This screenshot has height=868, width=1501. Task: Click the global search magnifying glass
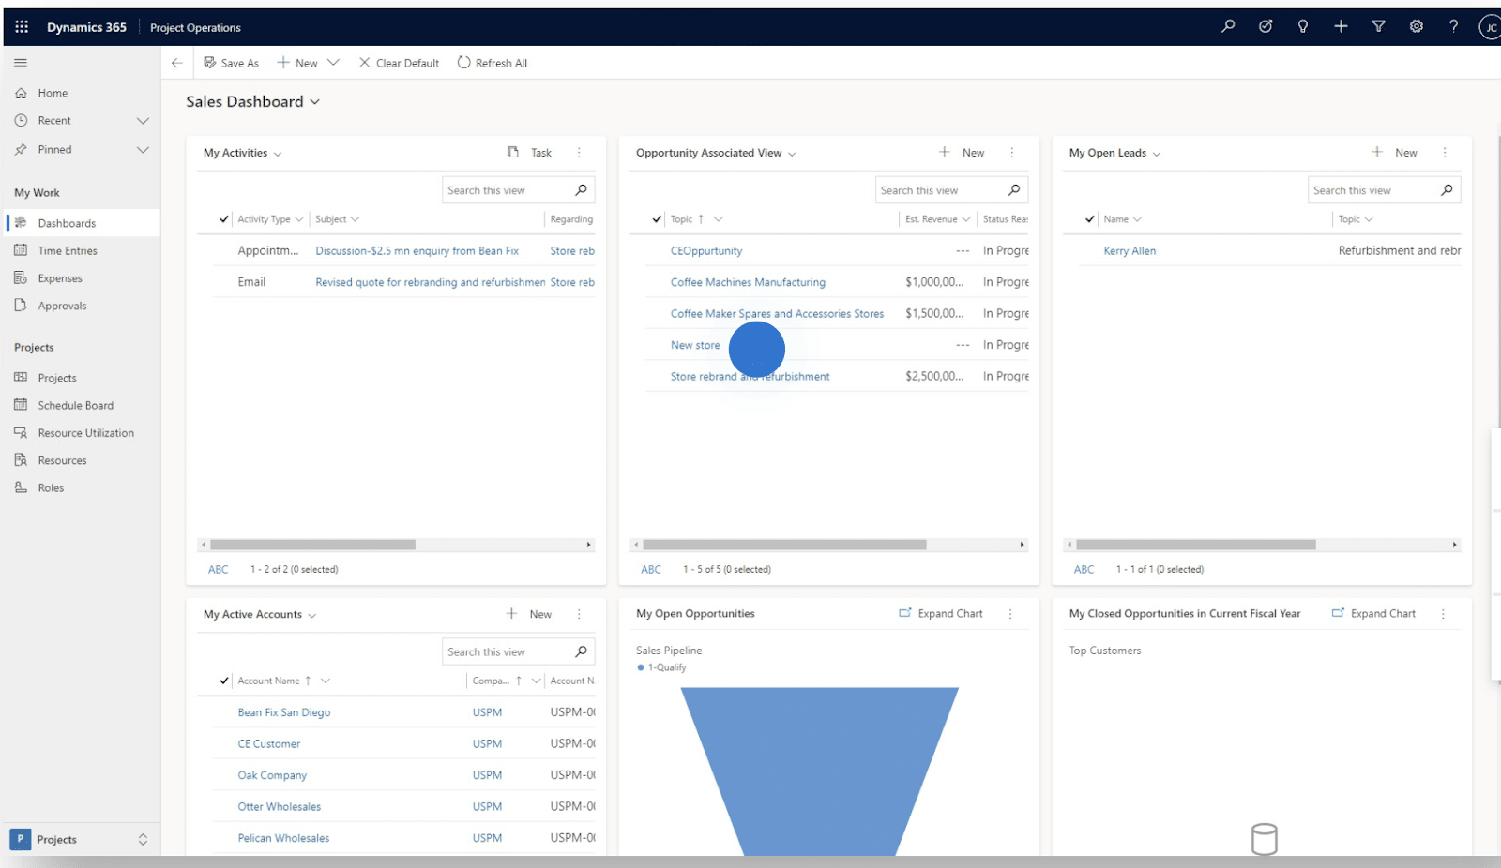tap(1227, 26)
